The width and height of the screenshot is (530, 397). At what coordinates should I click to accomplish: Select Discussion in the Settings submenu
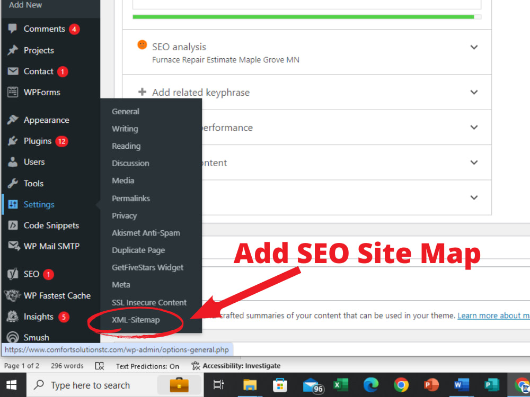click(130, 164)
